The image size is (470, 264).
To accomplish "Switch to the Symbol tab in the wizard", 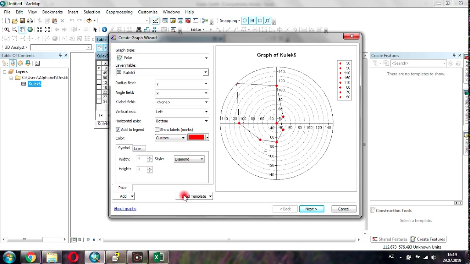I will (x=124, y=148).
